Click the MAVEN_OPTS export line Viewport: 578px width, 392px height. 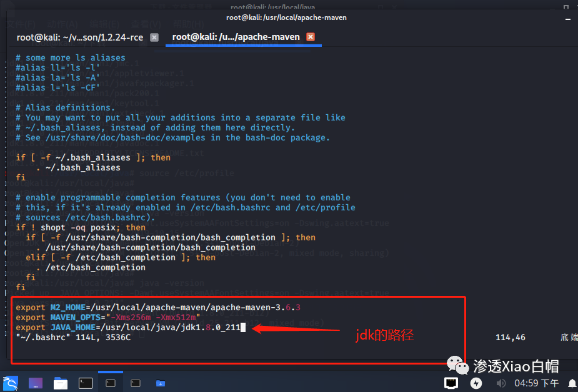point(107,317)
